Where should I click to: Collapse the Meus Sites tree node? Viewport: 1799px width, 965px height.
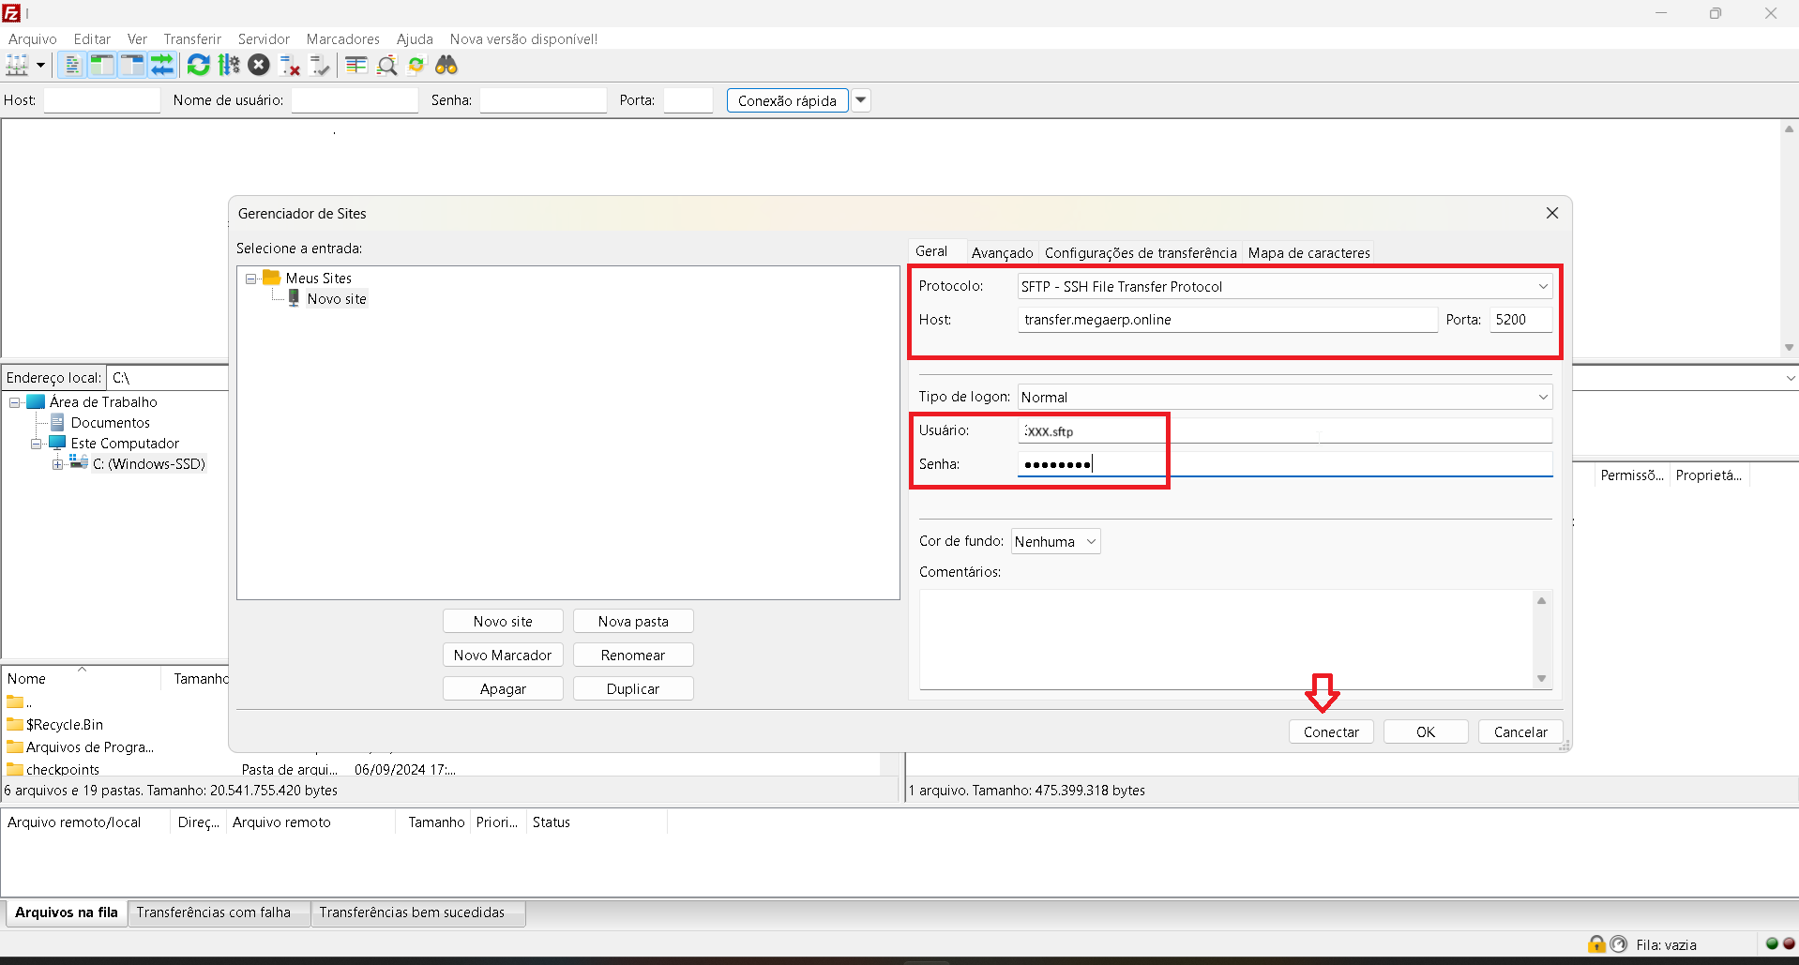pos(251,279)
